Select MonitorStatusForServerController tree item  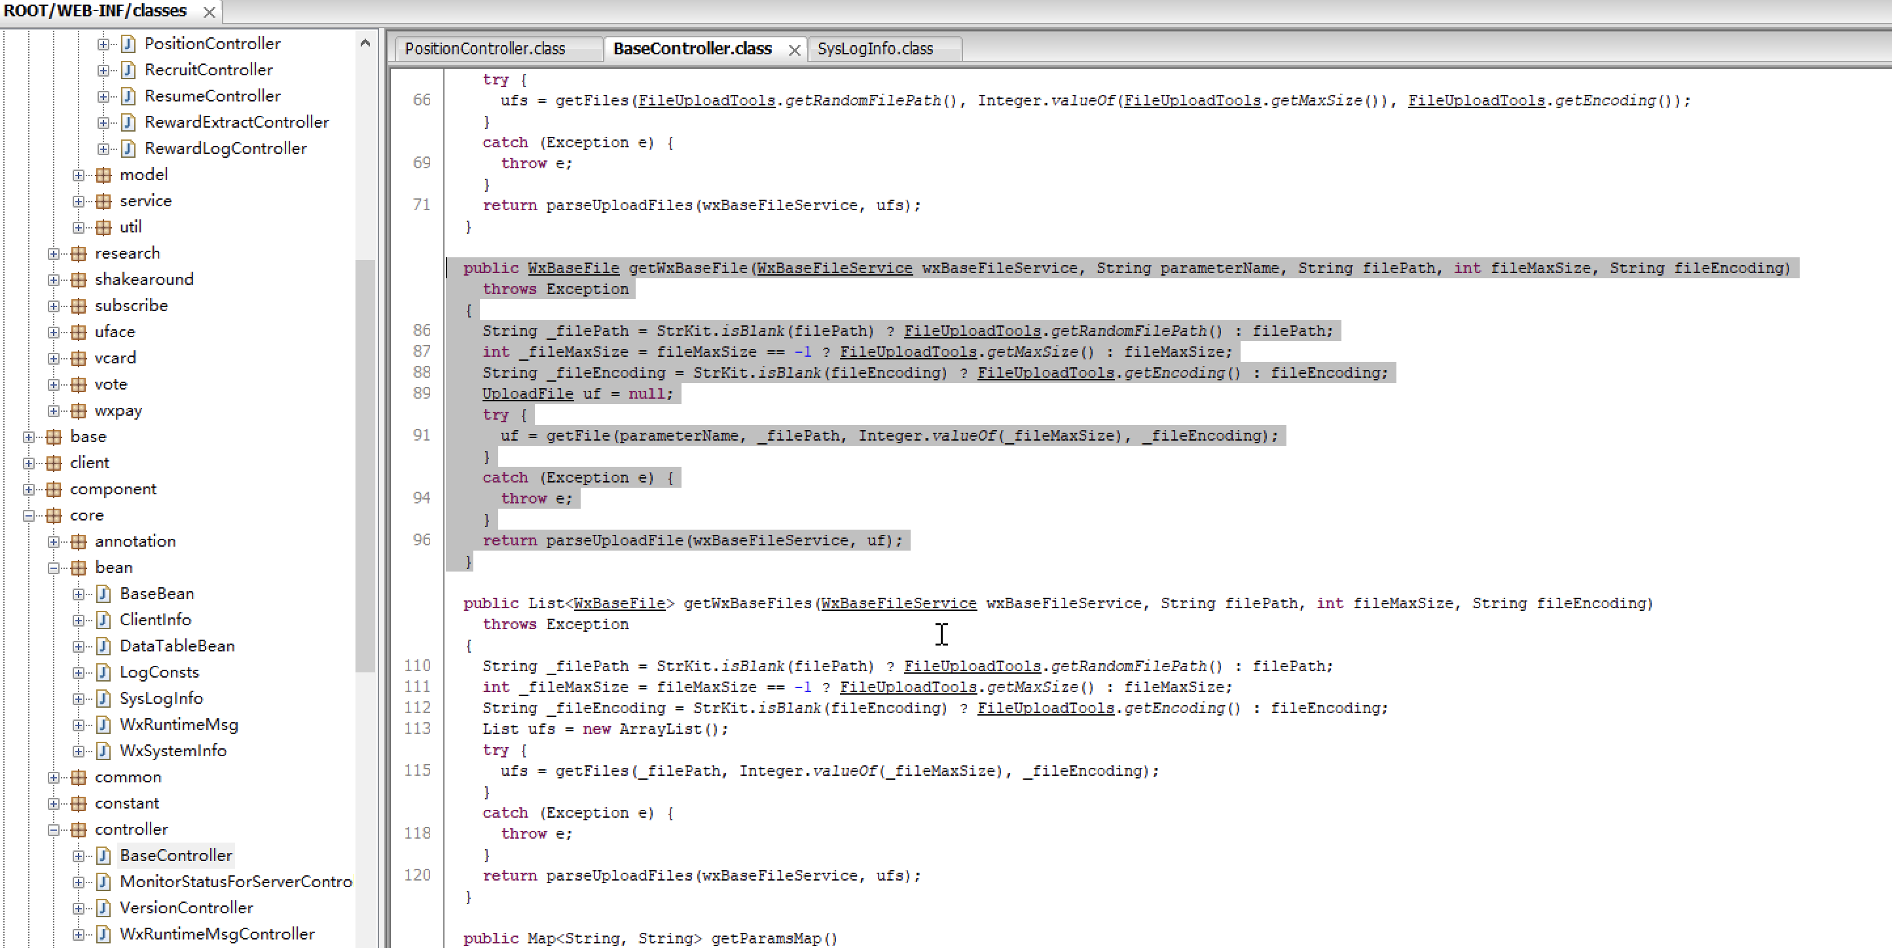tap(235, 881)
